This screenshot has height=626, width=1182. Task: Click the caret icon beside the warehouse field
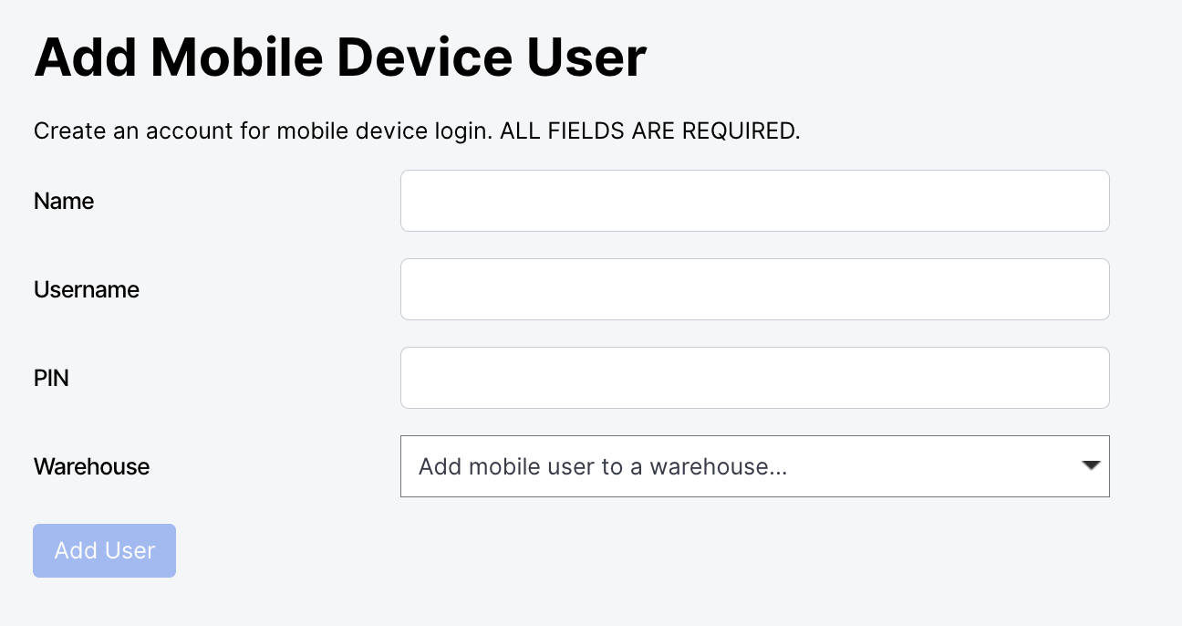point(1091,466)
